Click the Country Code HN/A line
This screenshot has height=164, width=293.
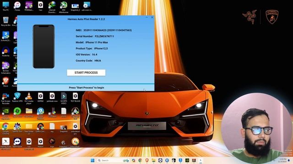(x=88, y=61)
